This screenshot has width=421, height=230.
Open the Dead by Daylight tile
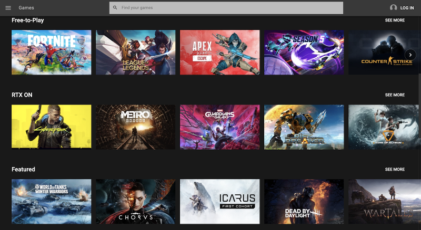click(304, 201)
